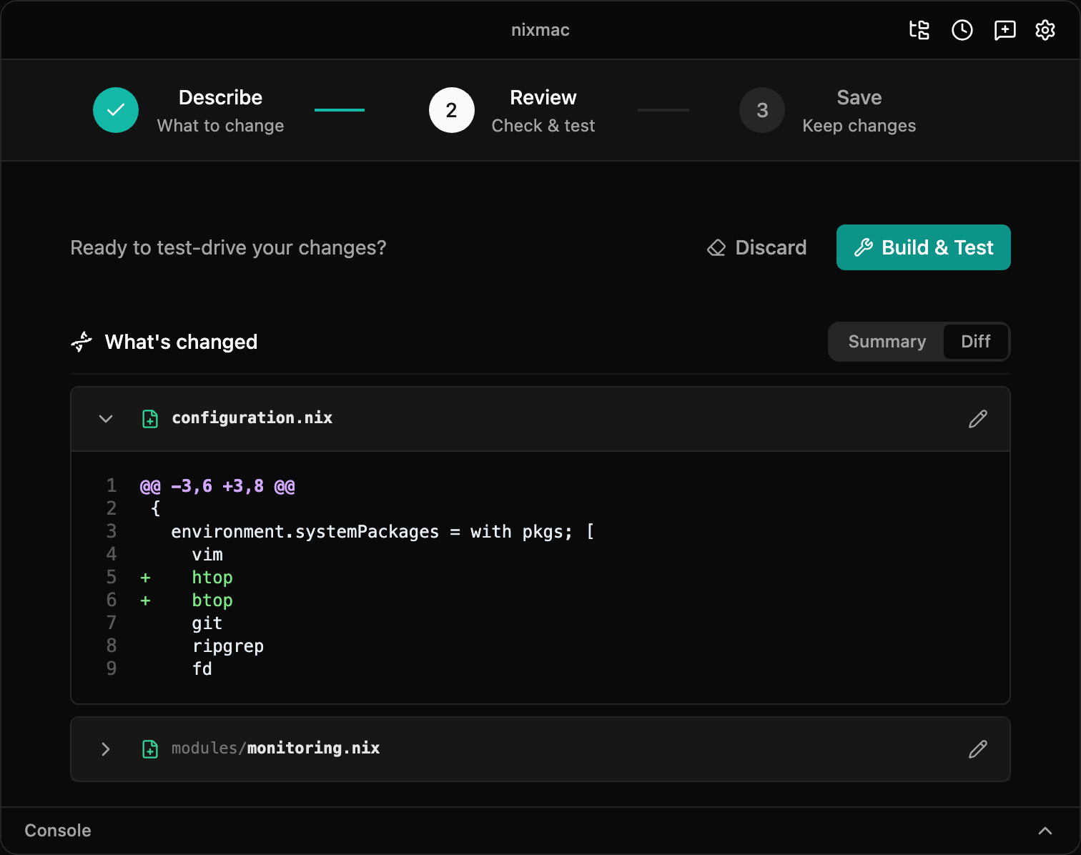Click the Build & Test button
Image resolution: width=1081 pixels, height=855 pixels.
click(924, 247)
